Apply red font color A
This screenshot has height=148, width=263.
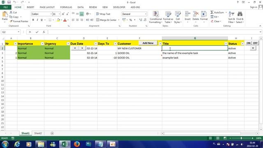pyautogui.click(x=65, y=20)
